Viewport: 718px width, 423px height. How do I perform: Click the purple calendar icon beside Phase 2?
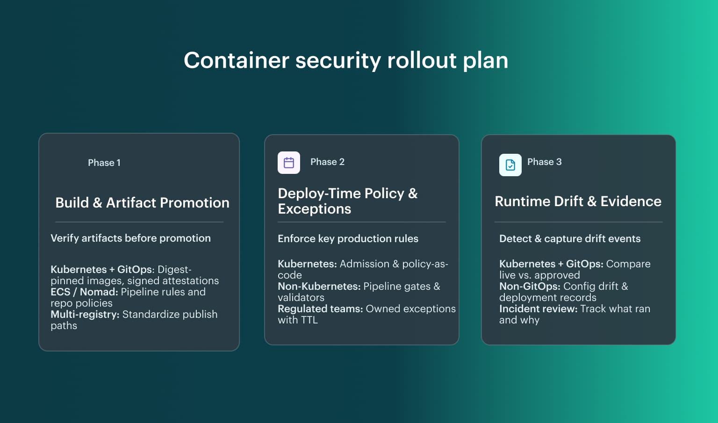pyautogui.click(x=288, y=162)
